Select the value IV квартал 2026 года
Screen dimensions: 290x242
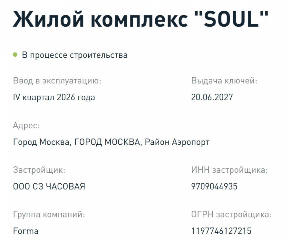coord(54,97)
